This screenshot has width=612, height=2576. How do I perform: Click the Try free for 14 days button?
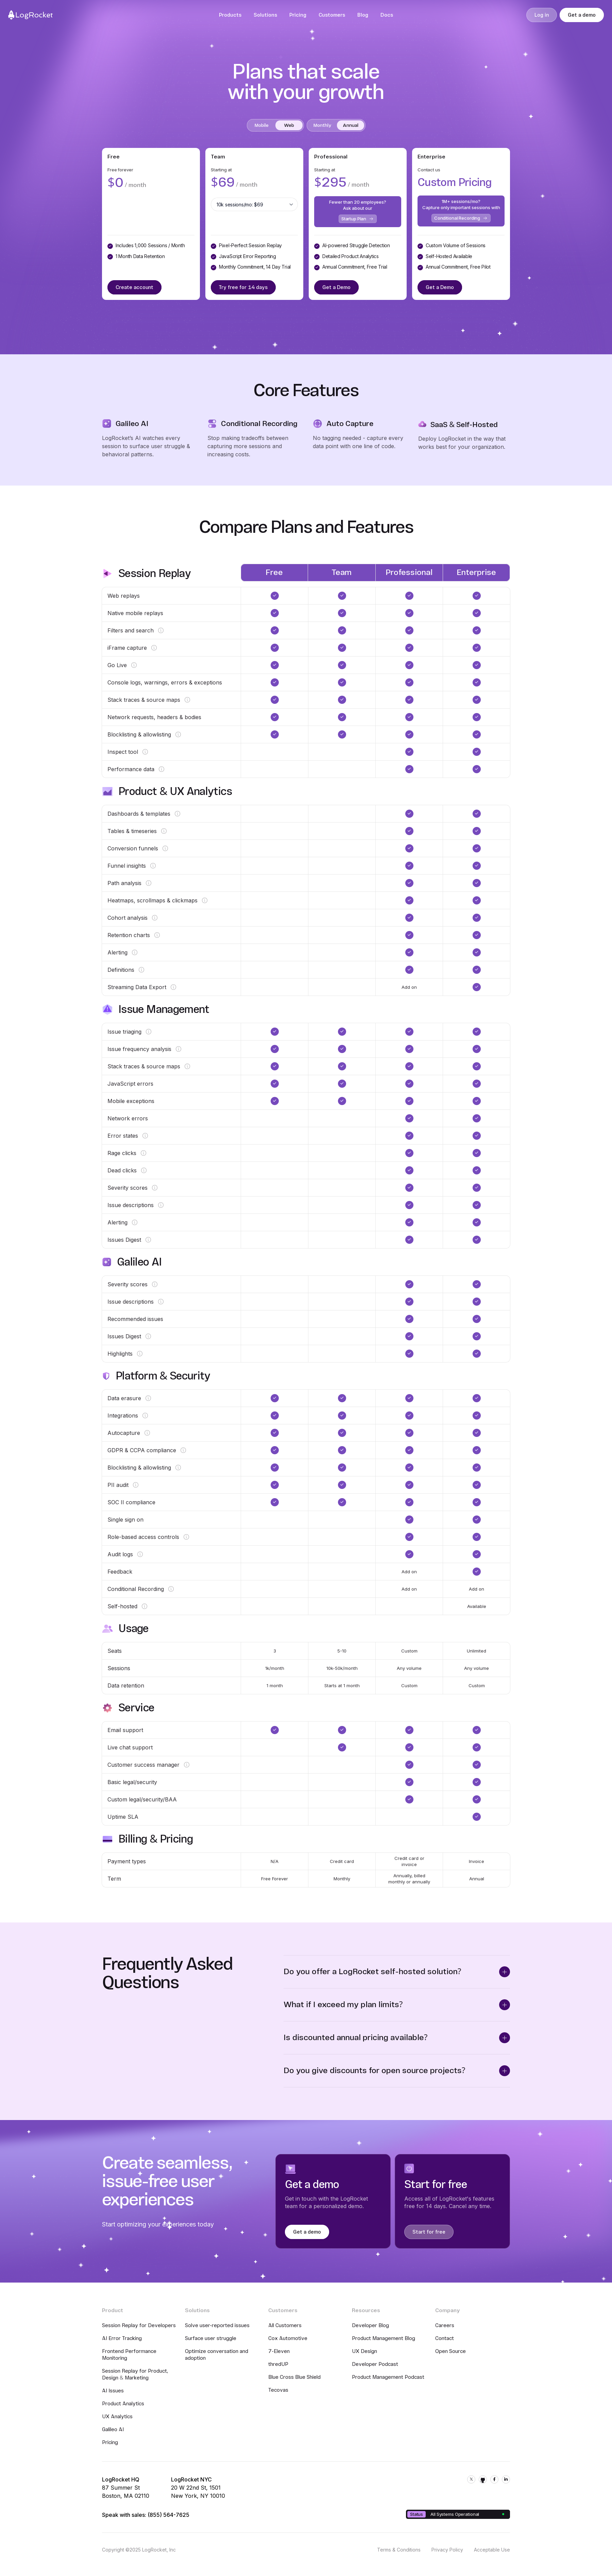pos(243,287)
